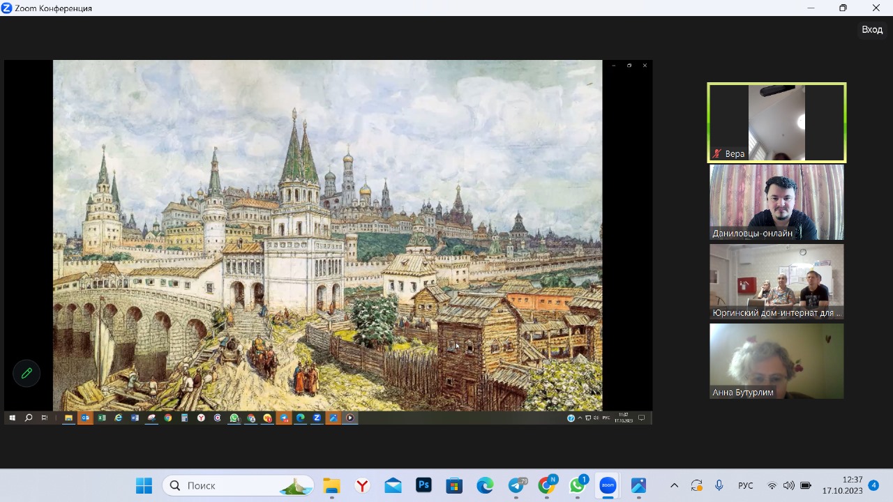Open the date and time flyout

842,485
